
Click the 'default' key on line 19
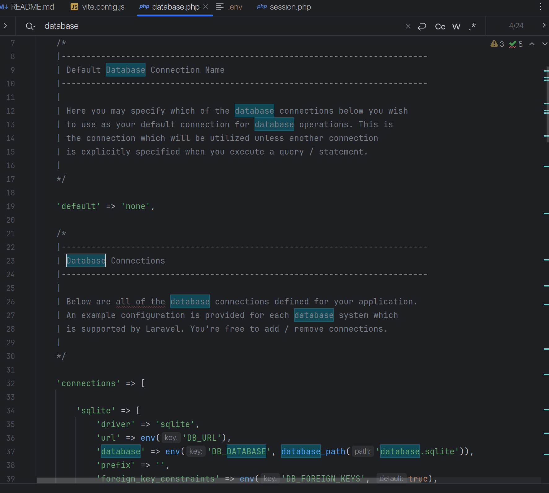[x=79, y=206]
